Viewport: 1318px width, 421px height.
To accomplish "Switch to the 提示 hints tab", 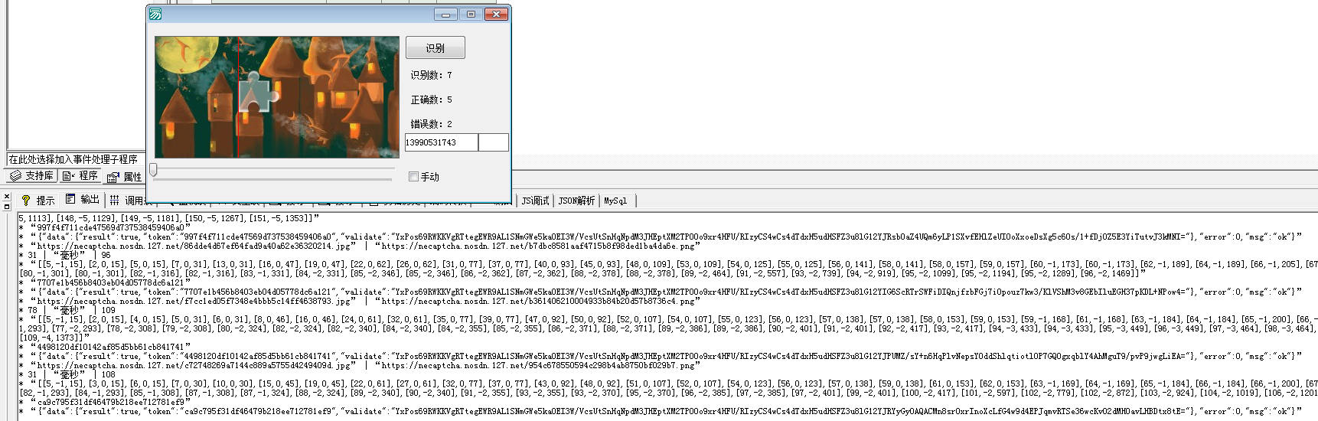I will [x=38, y=201].
